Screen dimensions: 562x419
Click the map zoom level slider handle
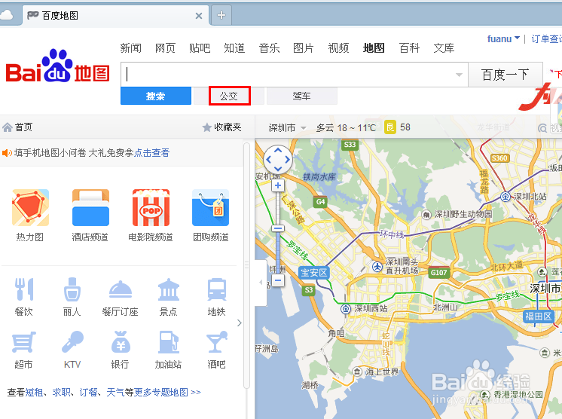[278, 228]
